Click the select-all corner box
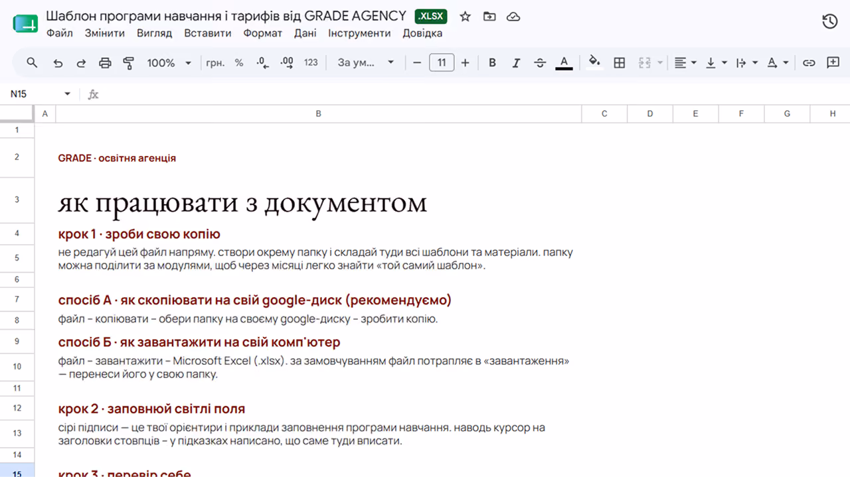This screenshot has height=477, width=850. 17,114
